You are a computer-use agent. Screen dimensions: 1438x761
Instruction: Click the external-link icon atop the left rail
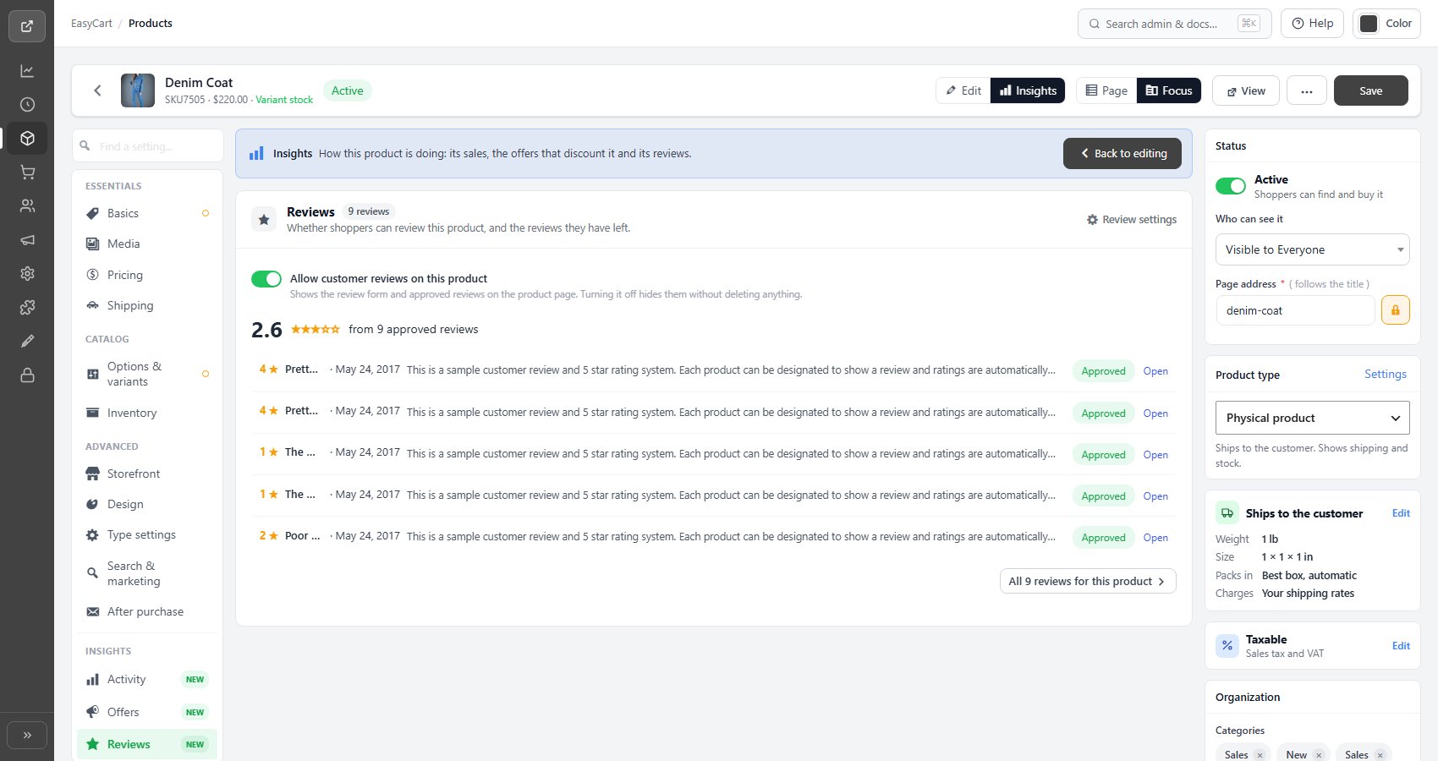tap(27, 26)
